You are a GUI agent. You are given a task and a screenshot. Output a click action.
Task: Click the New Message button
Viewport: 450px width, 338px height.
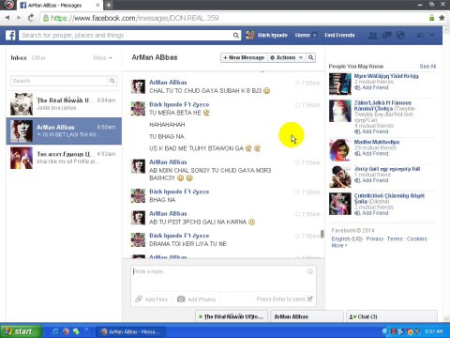coord(244,57)
